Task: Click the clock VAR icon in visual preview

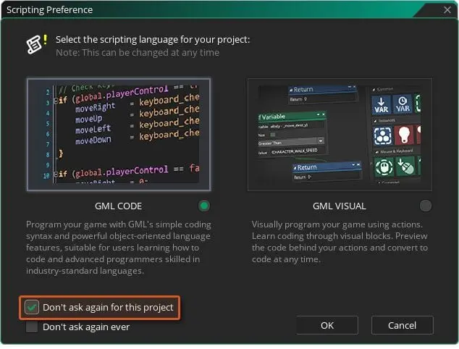Action: 403,105
